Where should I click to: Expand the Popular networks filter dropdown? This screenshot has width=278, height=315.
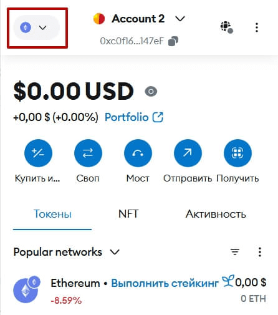tap(67, 252)
